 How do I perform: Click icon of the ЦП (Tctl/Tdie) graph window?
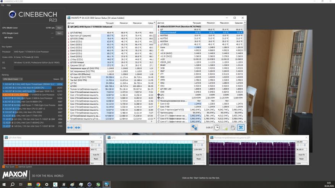click(x=6, y=138)
